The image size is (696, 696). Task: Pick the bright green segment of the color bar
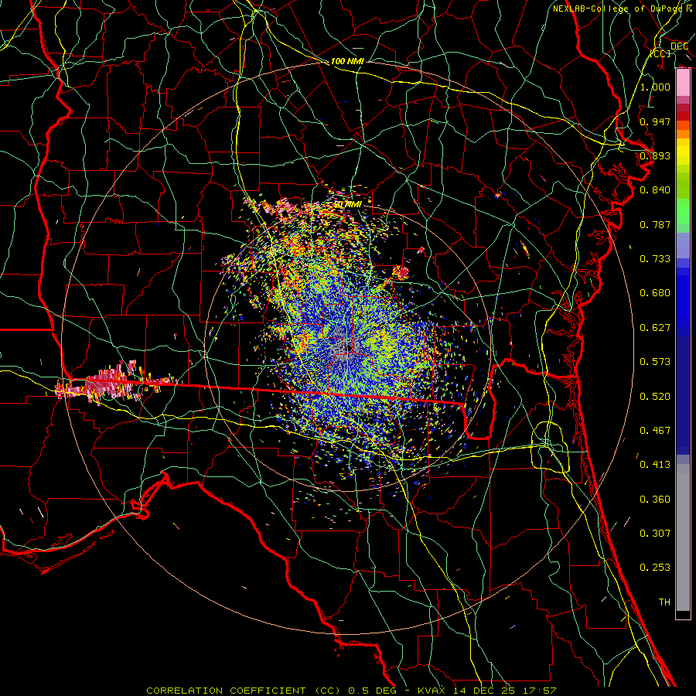[x=683, y=211]
